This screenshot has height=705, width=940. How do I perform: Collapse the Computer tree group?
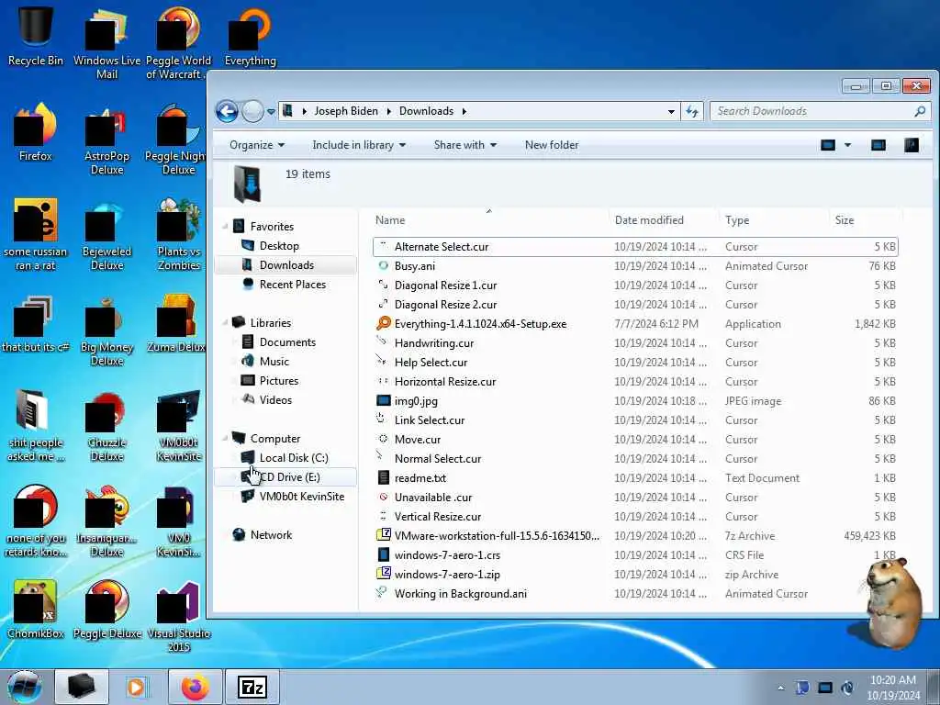click(x=226, y=438)
